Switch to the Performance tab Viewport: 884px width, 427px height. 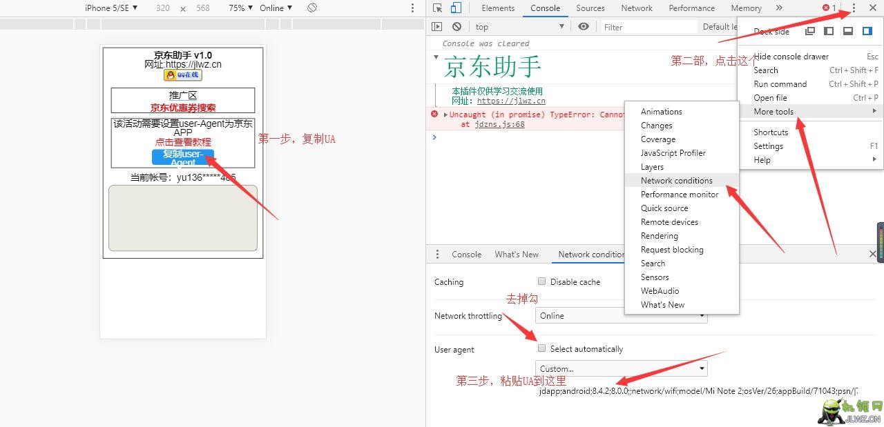click(692, 8)
